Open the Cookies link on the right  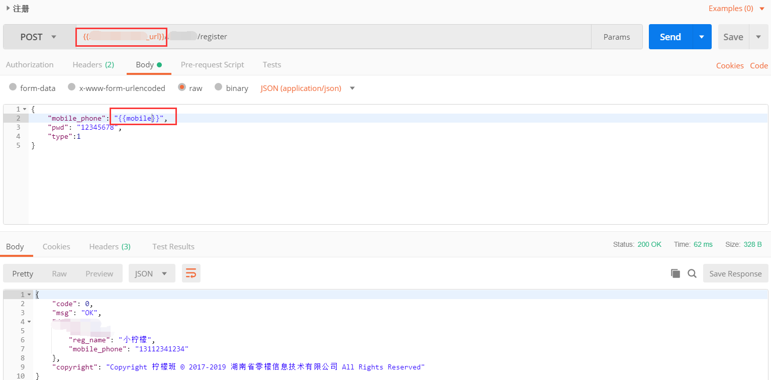[729, 65]
